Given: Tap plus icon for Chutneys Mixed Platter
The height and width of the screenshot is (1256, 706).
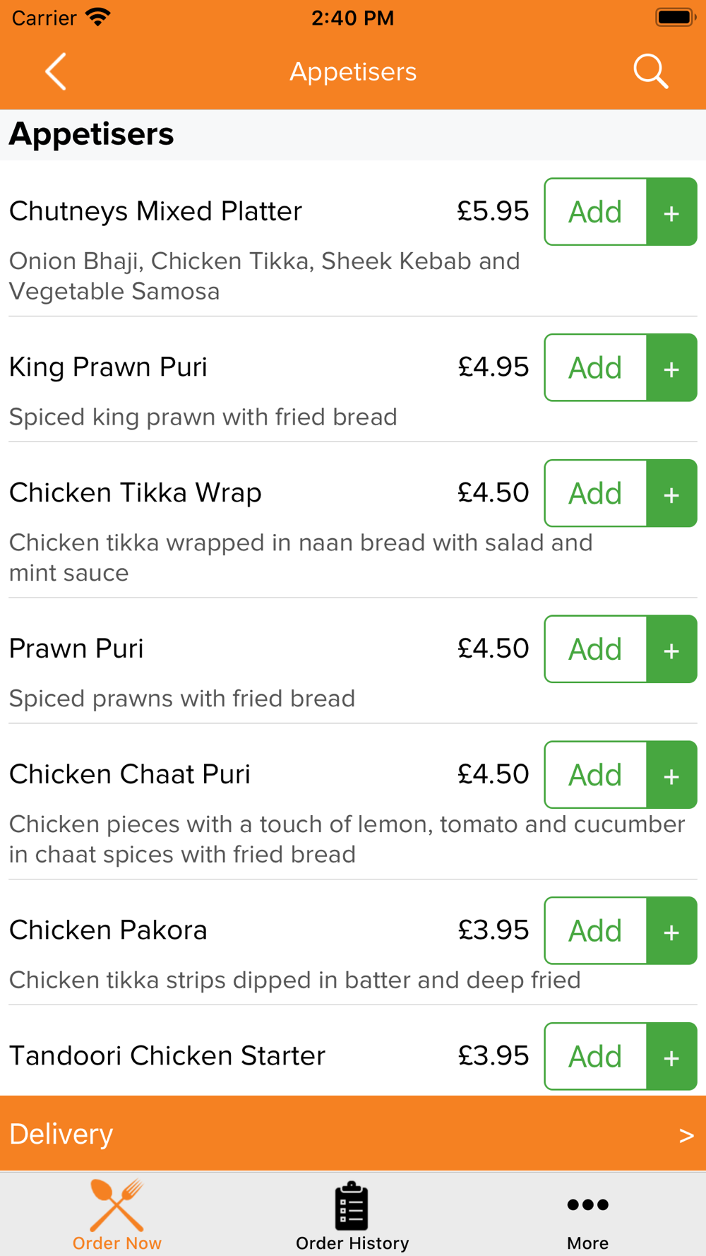Looking at the screenshot, I should (671, 212).
